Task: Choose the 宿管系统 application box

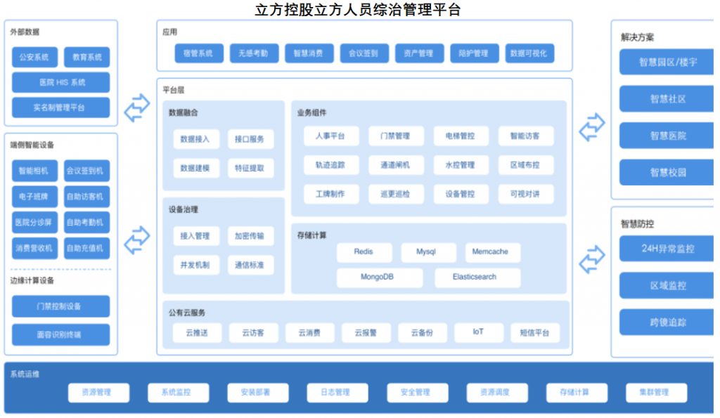Action: (198, 53)
